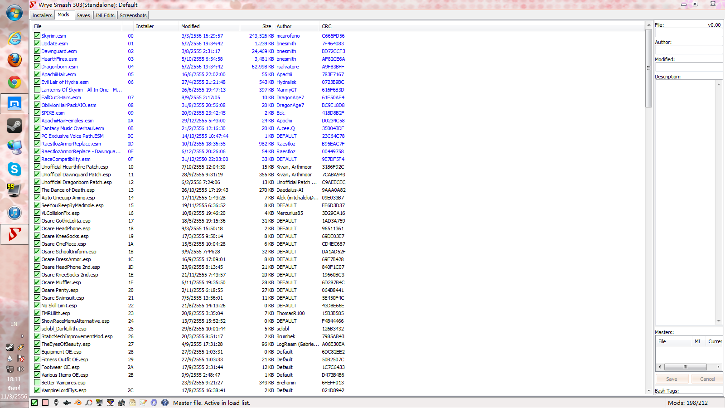Open the Doc Browser icon
725x408 pixels.
click(132, 403)
